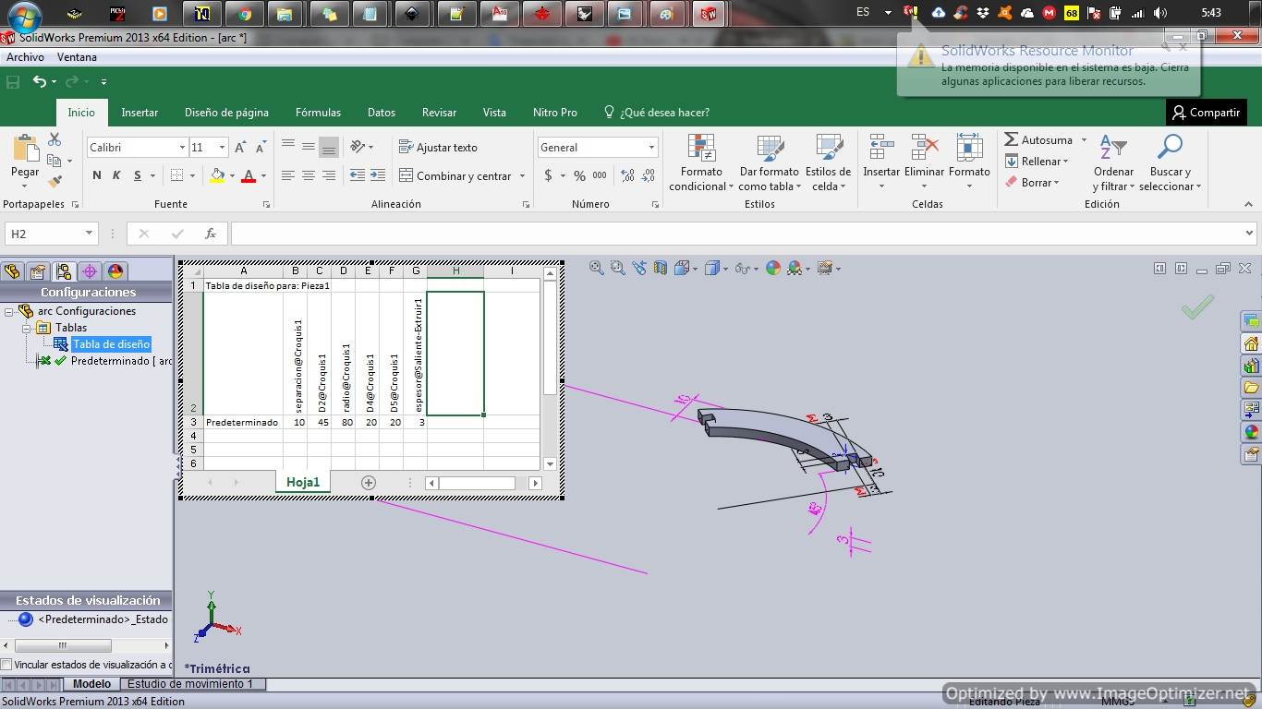Click Ordenar y filtrar button

tap(1113, 162)
